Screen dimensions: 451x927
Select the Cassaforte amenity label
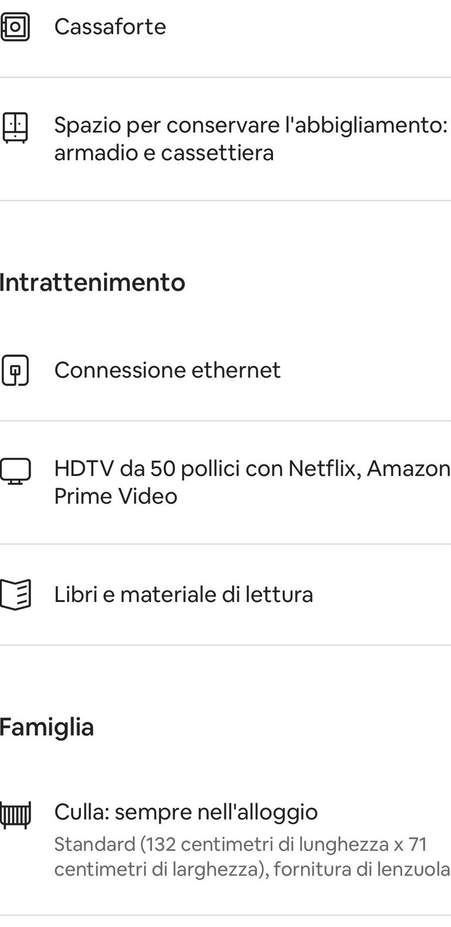click(x=110, y=27)
